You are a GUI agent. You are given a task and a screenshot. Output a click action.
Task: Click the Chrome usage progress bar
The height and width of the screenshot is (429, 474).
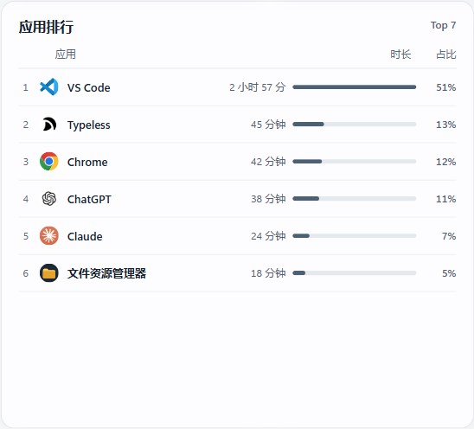tap(355, 162)
